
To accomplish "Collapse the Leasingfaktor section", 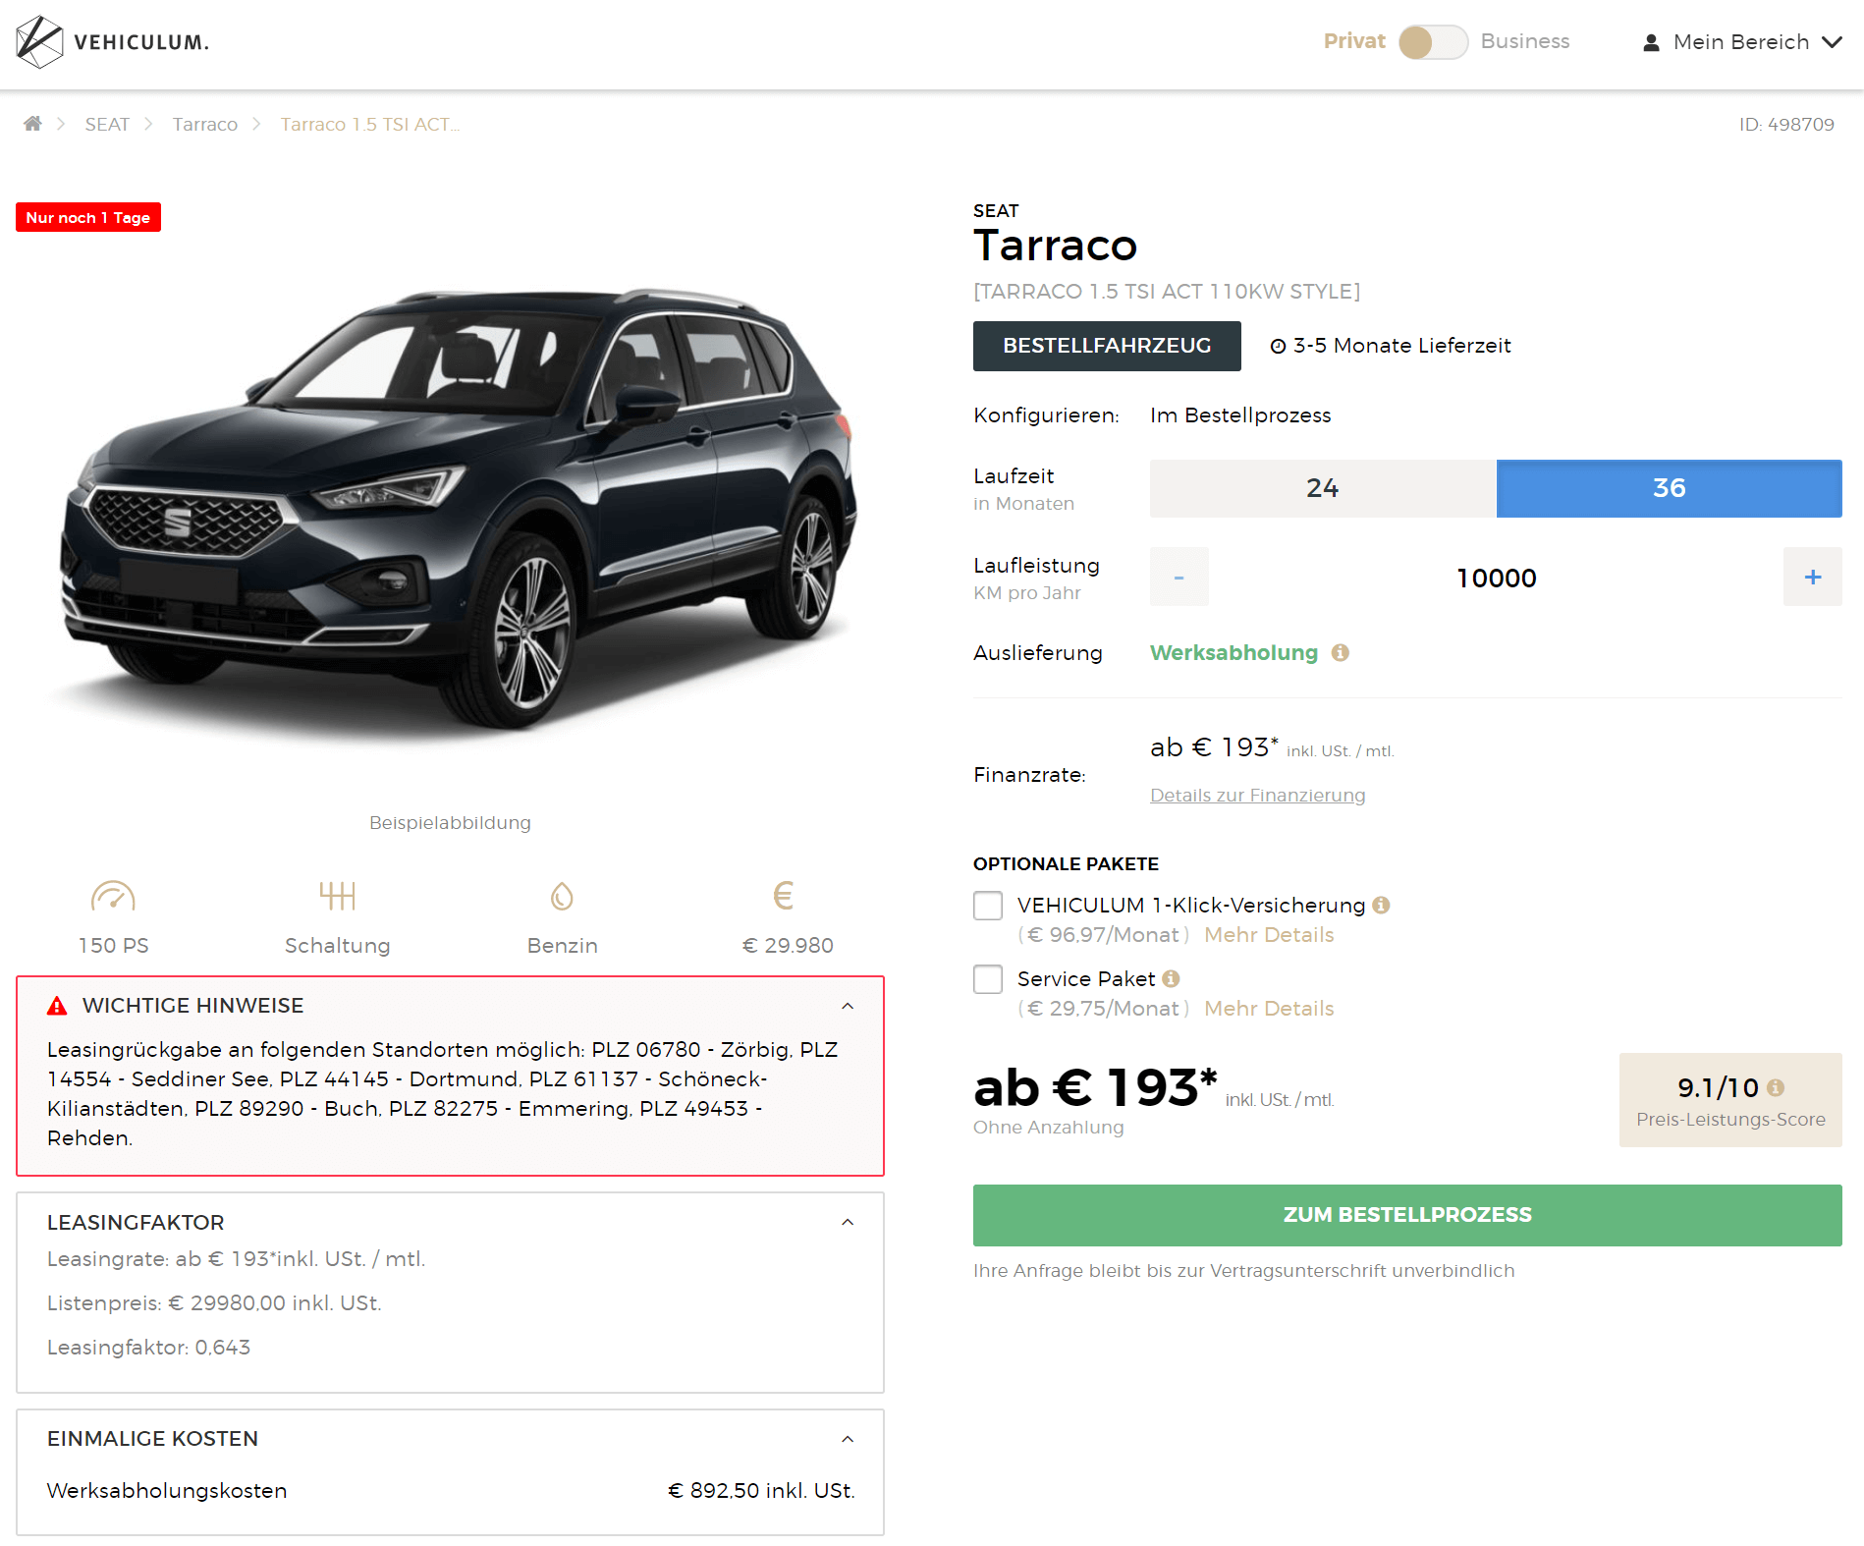I will click(x=848, y=1222).
